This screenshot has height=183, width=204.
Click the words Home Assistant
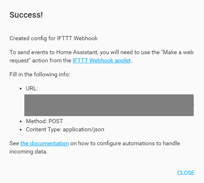(77, 52)
